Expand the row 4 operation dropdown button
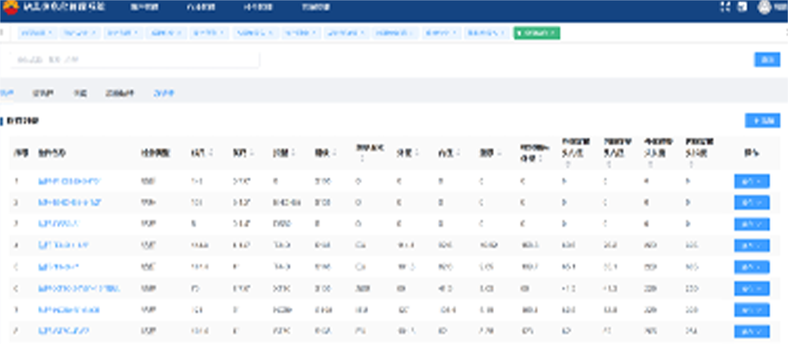 point(751,245)
